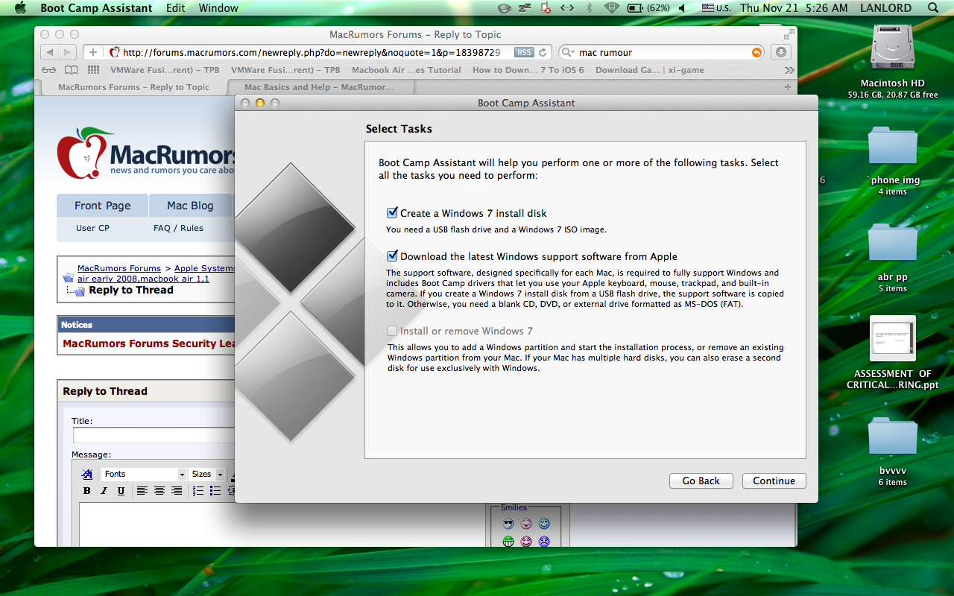Reload the page with the refresh arrow
The image size is (954, 596).
pyautogui.click(x=543, y=52)
